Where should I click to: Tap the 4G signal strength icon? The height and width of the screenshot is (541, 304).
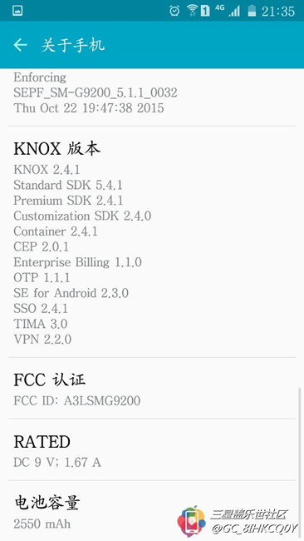228,11
